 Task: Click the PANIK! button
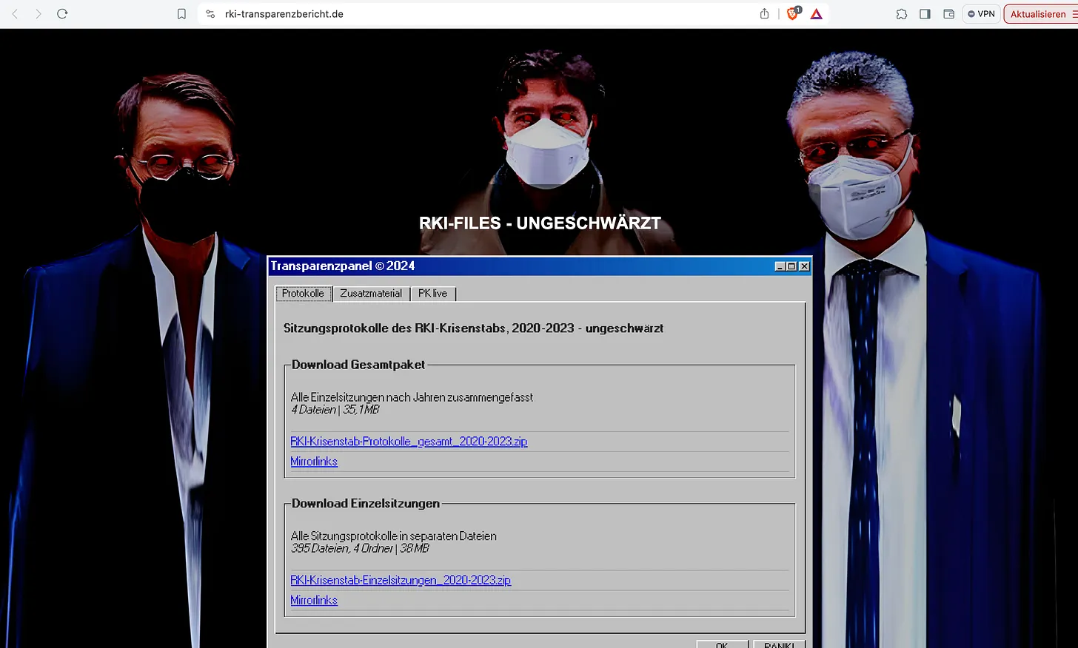tap(779, 644)
